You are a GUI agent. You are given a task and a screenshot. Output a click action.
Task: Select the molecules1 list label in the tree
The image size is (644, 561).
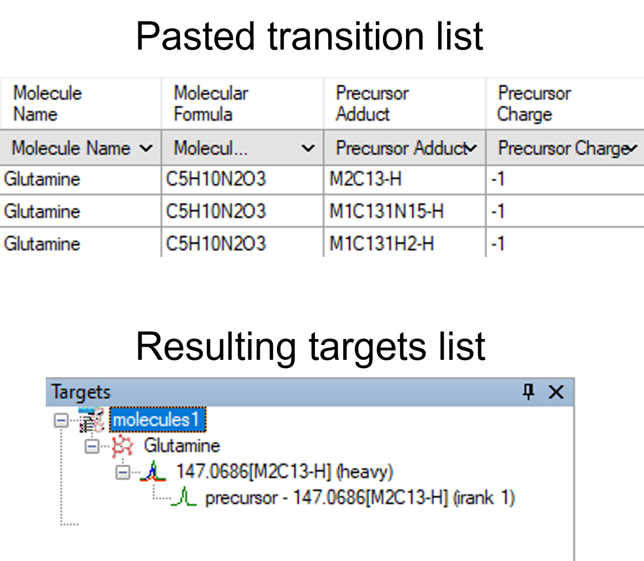[x=157, y=420]
